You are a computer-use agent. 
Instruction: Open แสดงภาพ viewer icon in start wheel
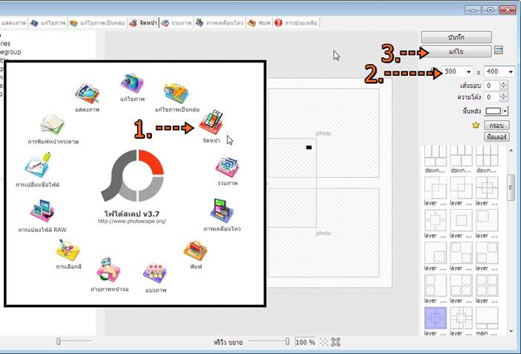click(x=87, y=94)
